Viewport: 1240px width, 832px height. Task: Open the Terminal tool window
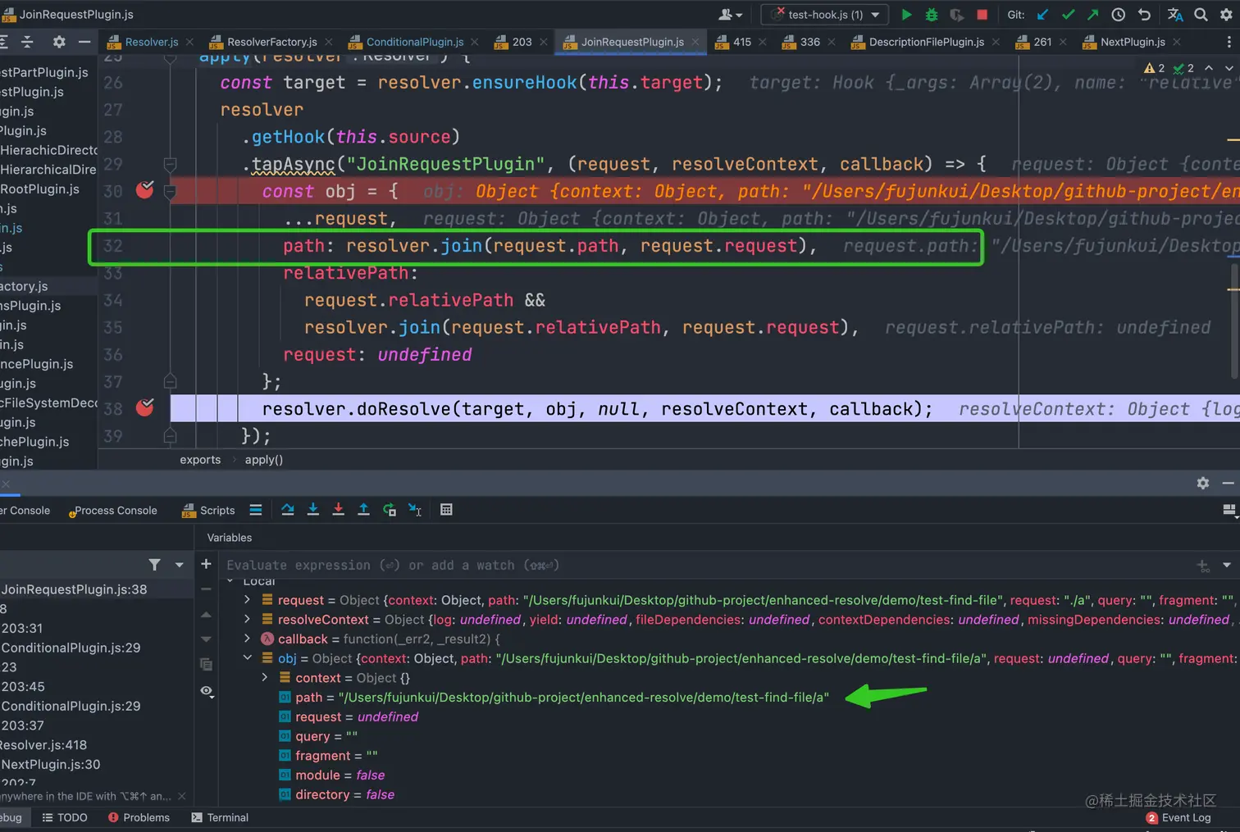coord(220,817)
